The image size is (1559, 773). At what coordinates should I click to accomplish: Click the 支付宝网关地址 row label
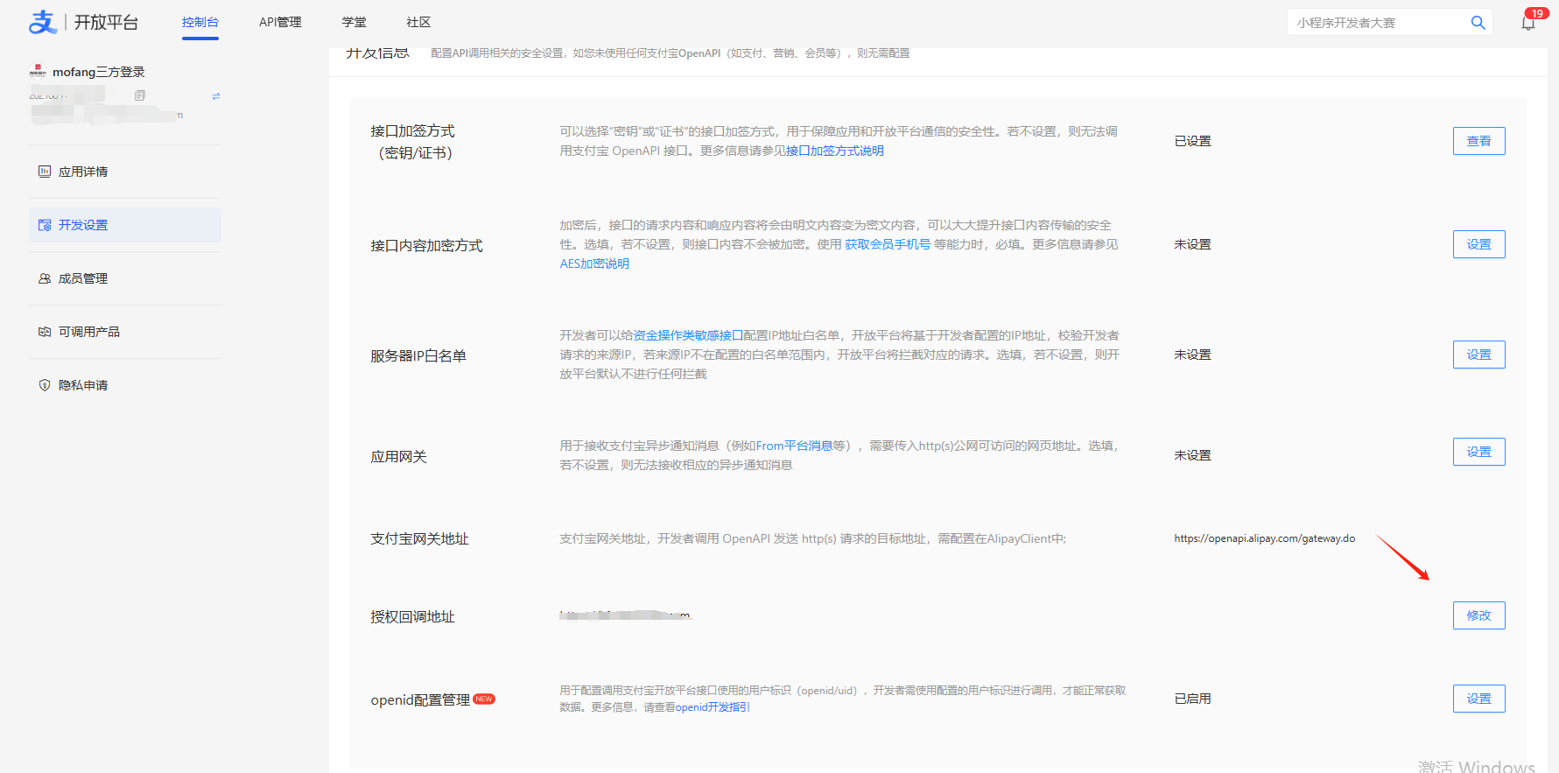click(x=419, y=538)
